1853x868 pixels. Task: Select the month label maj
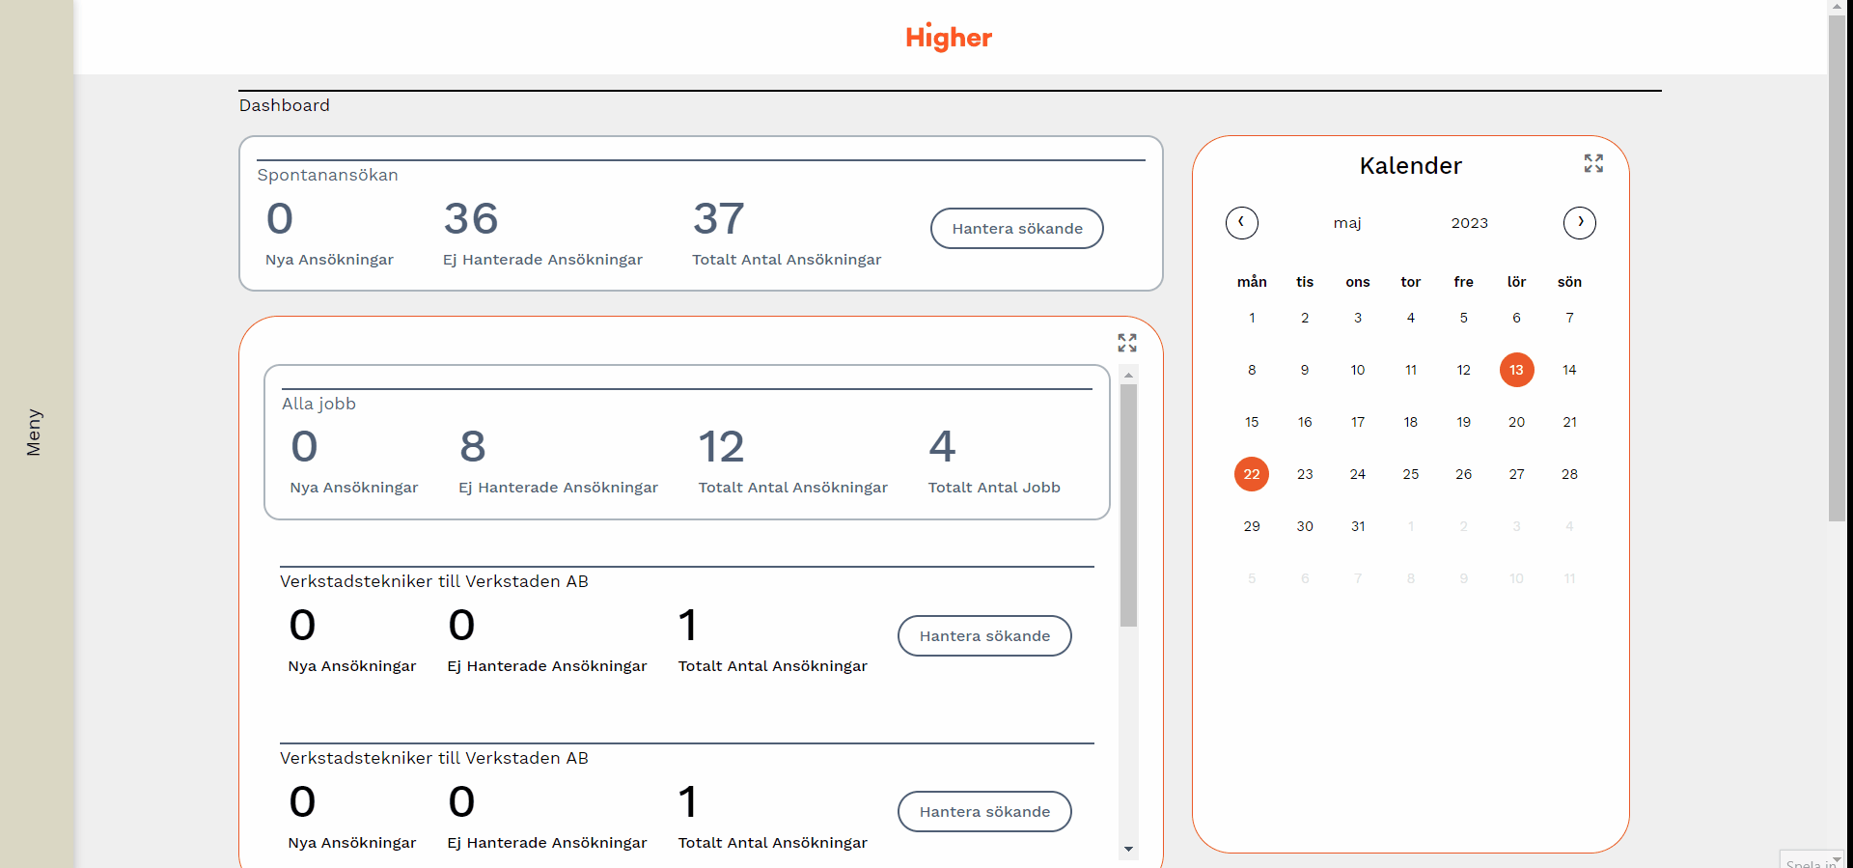[x=1347, y=223]
